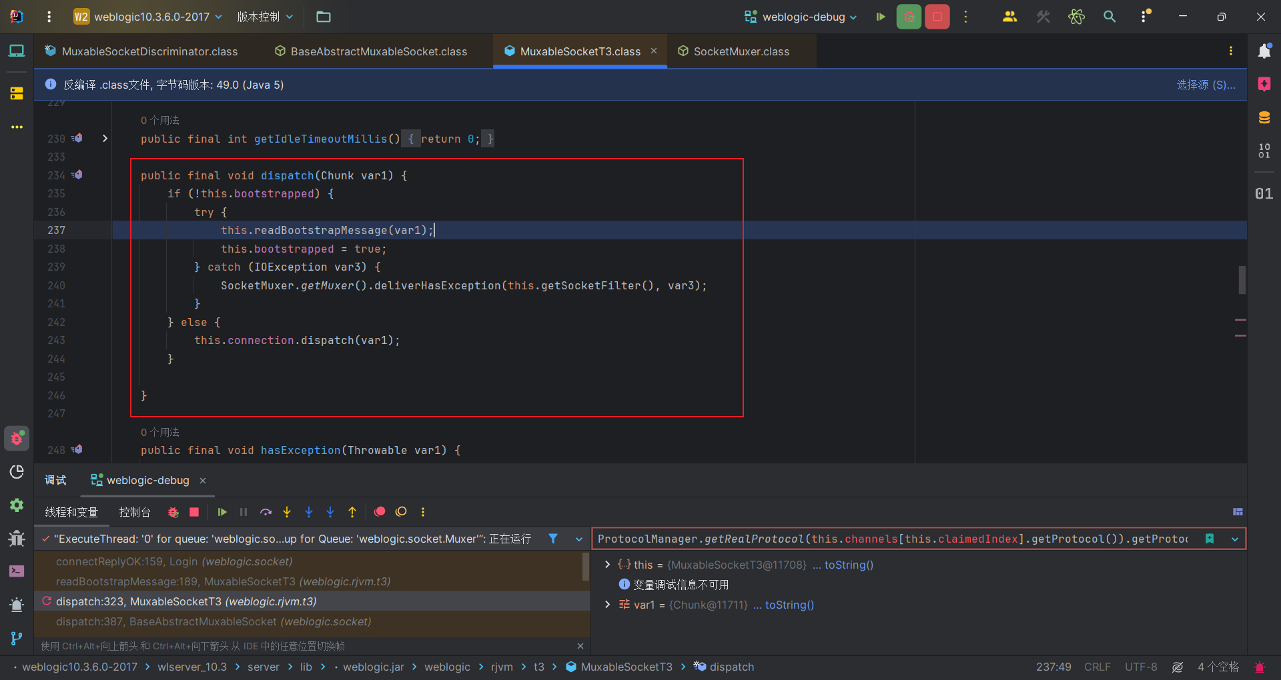The height and width of the screenshot is (680, 1281).
Task: View breakpoints red circle icon
Action: point(380,511)
